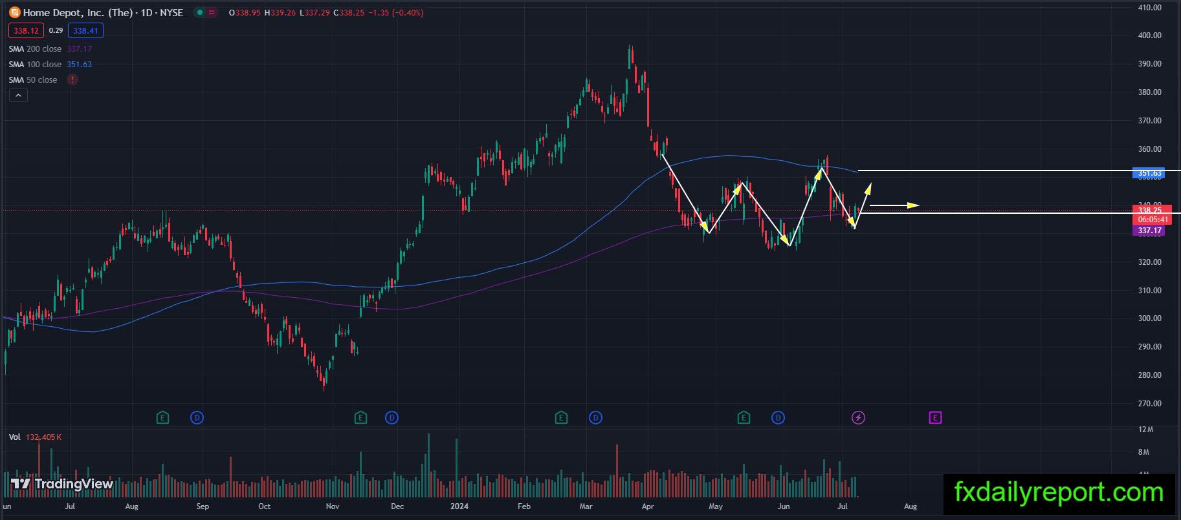1181x520 pixels.
Task: Click the purple 337.17 price axis label
Action: coord(1149,231)
